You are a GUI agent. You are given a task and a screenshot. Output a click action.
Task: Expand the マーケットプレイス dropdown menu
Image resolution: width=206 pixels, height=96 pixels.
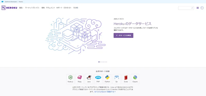[33, 8]
